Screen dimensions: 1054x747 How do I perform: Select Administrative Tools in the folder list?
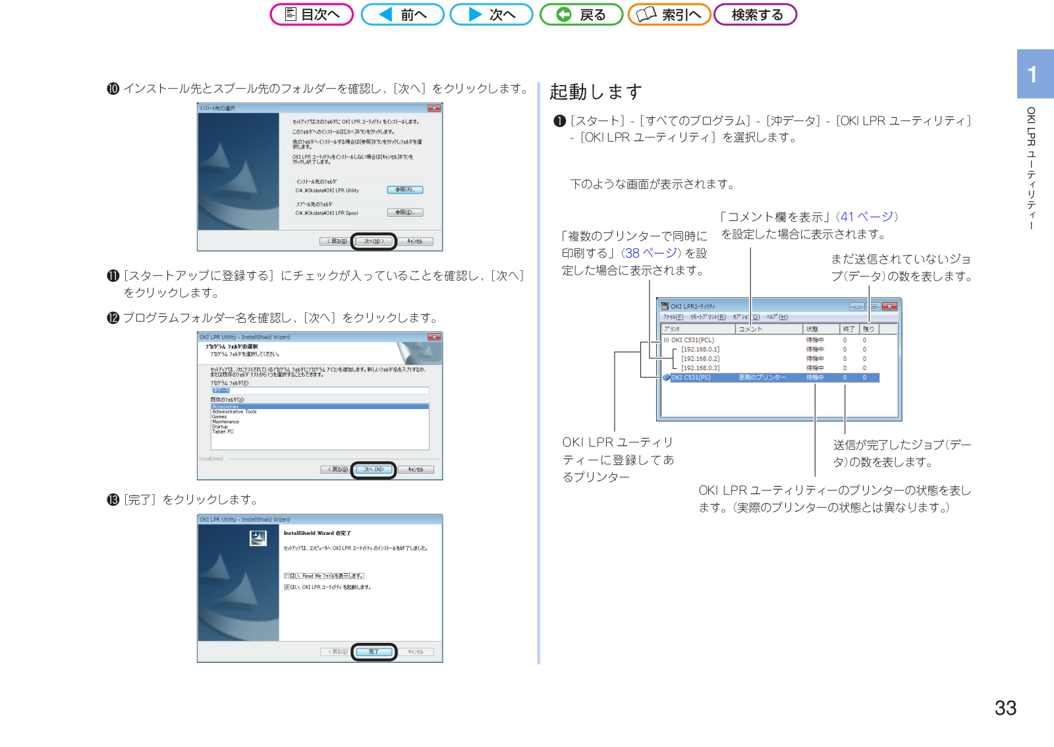coord(235,412)
